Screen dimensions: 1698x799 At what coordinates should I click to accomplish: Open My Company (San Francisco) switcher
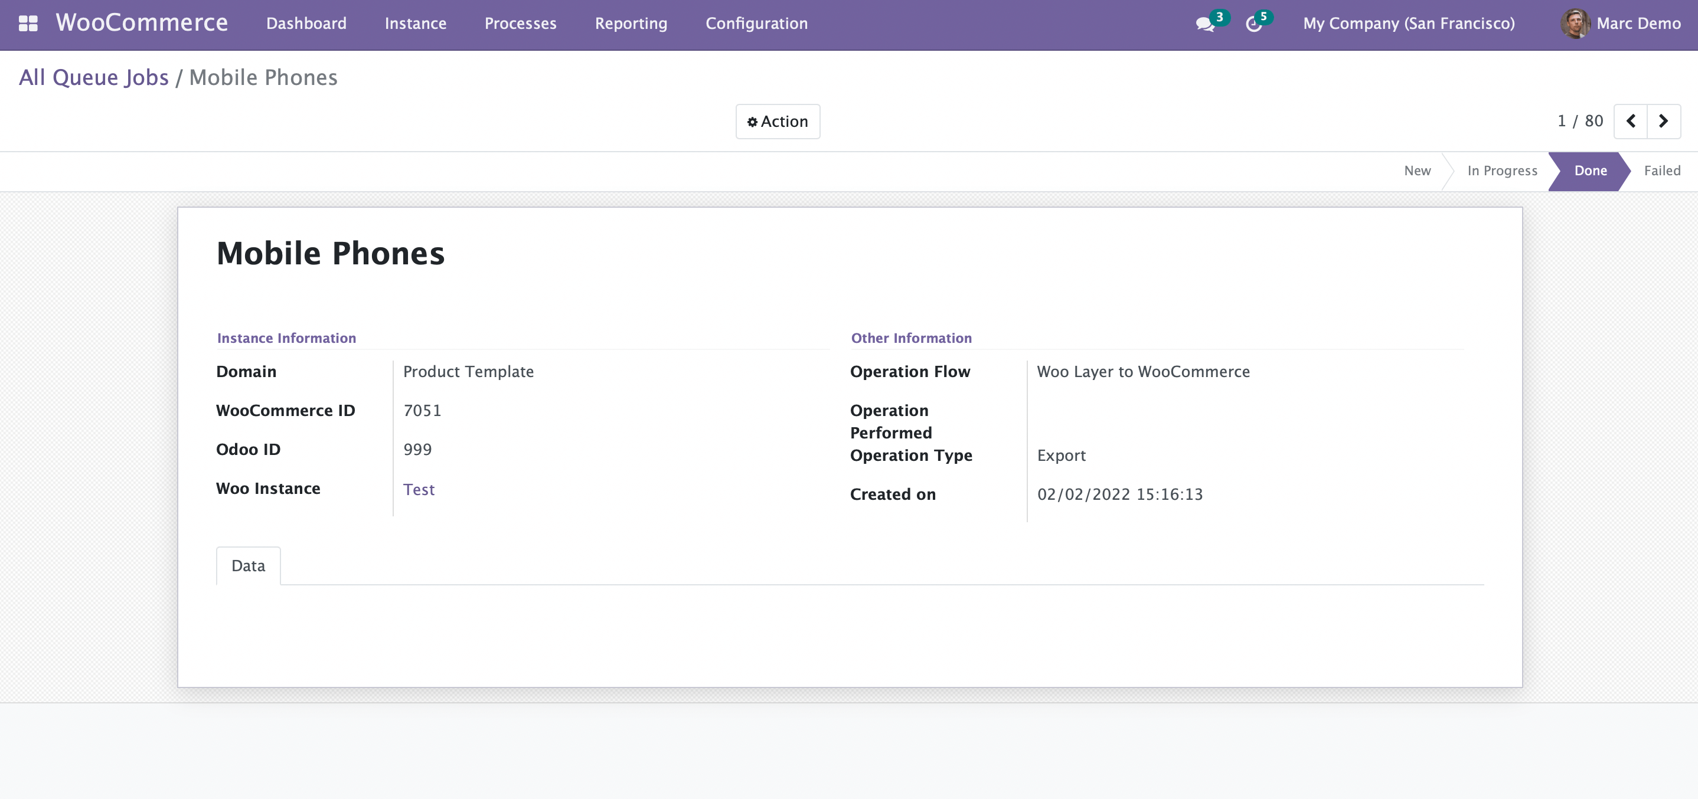coord(1409,24)
